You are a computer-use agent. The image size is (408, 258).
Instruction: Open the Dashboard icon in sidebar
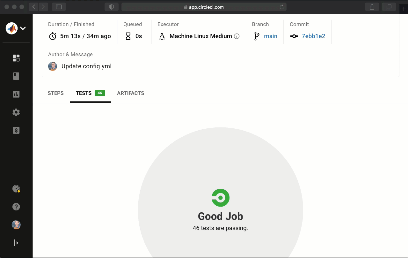tap(16, 58)
